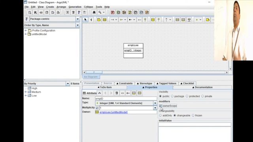Select the New Interface tool

coord(153,20)
